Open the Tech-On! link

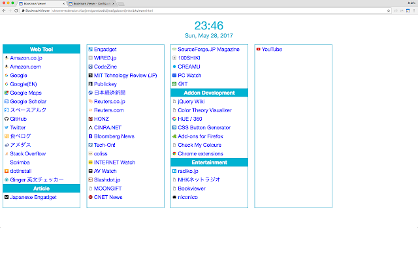104,145
